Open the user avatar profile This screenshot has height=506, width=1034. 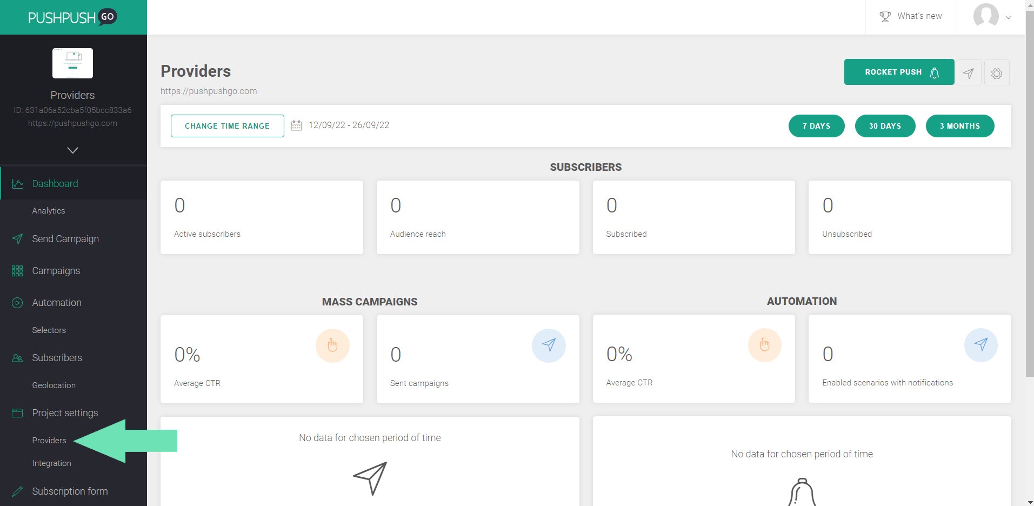click(986, 16)
